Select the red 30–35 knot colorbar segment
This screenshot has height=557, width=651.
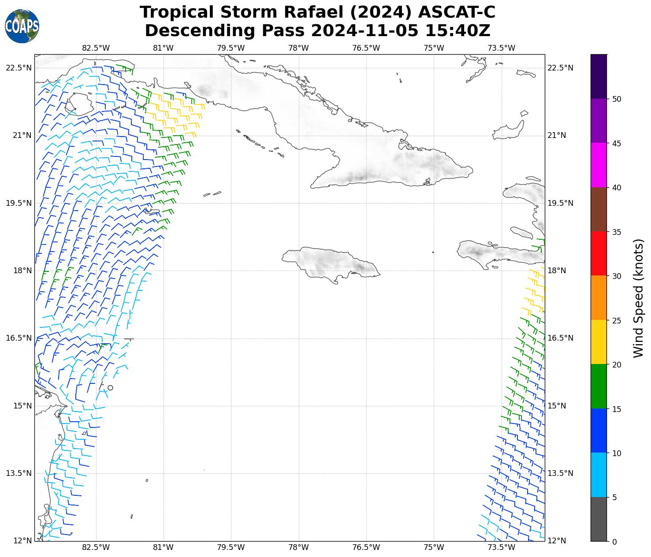[x=599, y=253]
